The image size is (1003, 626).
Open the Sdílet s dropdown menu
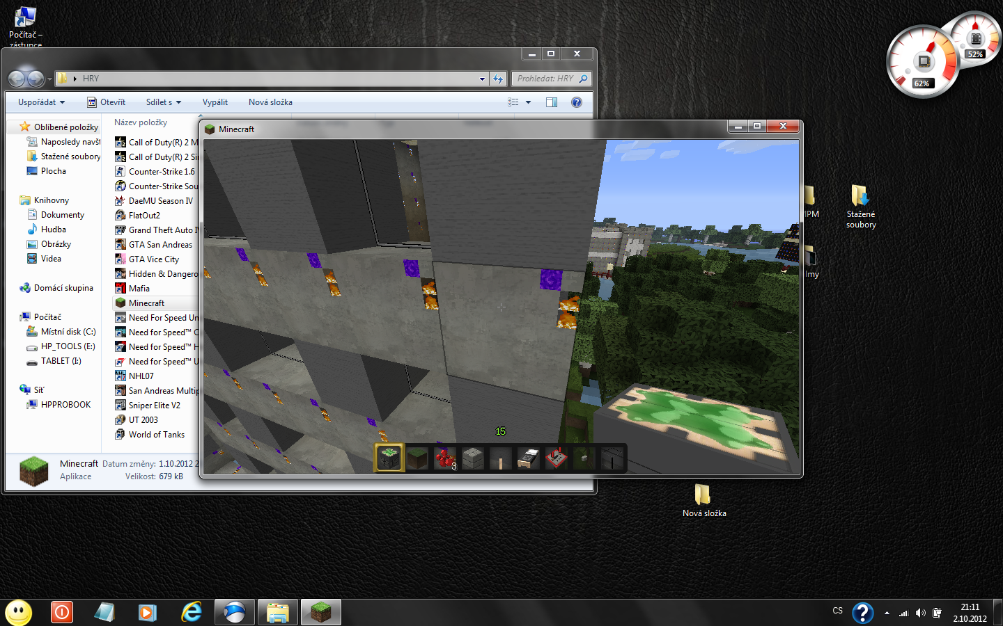tap(164, 102)
